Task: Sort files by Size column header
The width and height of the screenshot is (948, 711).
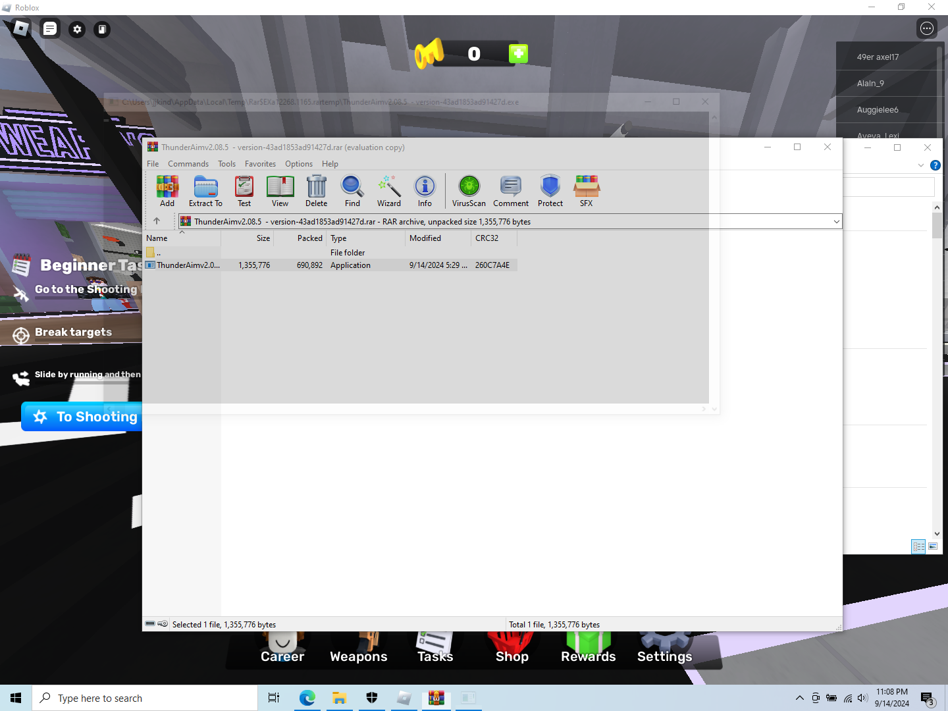Action: coord(248,238)
